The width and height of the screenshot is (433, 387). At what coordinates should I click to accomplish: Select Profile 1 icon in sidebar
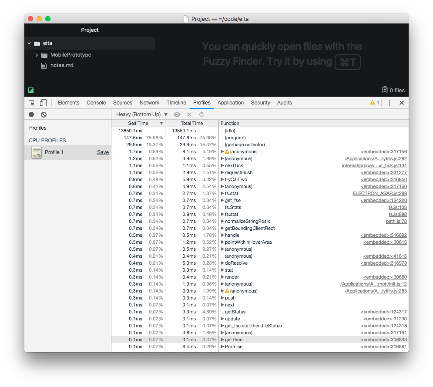coord(37,152)
